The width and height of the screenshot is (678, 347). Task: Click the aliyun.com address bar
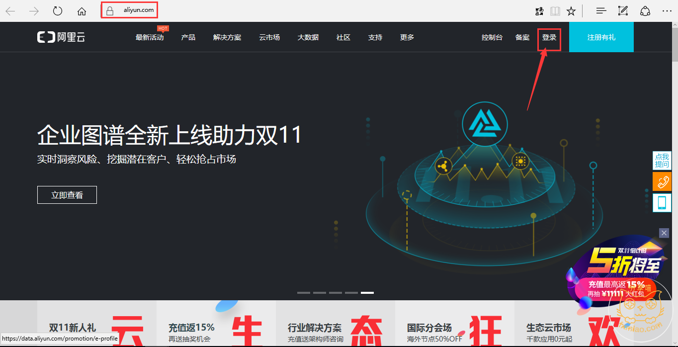tap(129, 10)
